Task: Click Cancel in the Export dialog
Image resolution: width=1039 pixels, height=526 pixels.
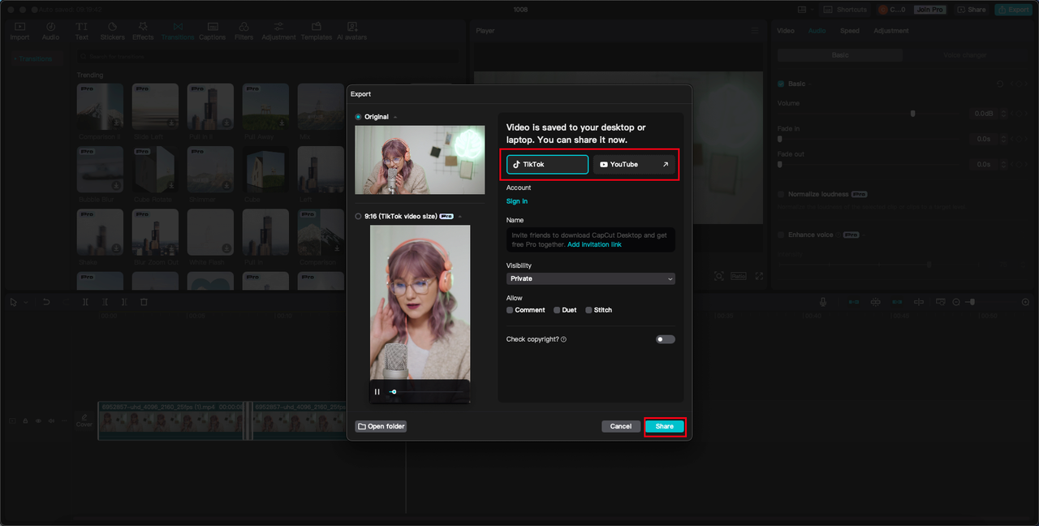Action: point(621,426)
